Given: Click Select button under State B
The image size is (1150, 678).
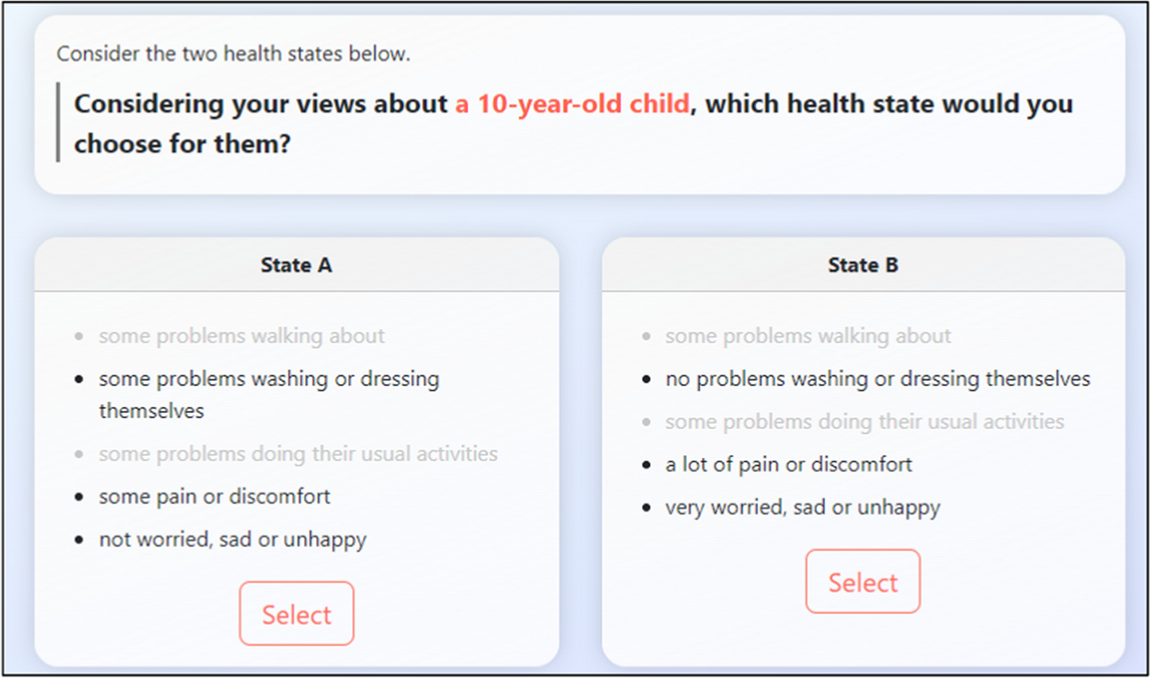Looking at the screenshot, I should click(863, 581).
